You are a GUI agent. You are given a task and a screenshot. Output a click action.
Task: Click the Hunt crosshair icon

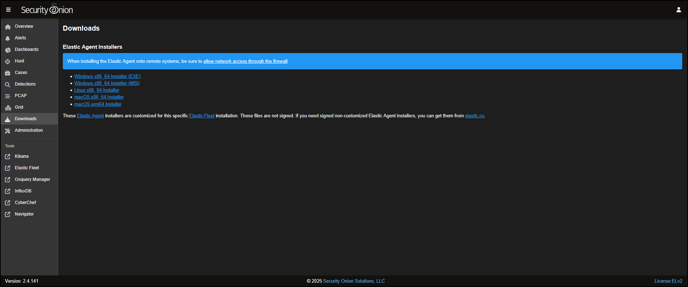coord(8,61)
